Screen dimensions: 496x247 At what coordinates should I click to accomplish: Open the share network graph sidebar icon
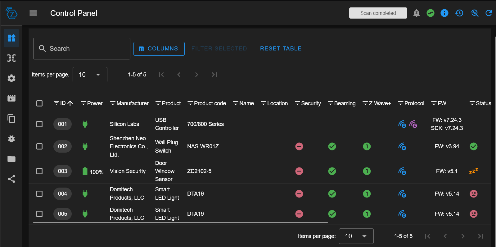coord(11,179)
